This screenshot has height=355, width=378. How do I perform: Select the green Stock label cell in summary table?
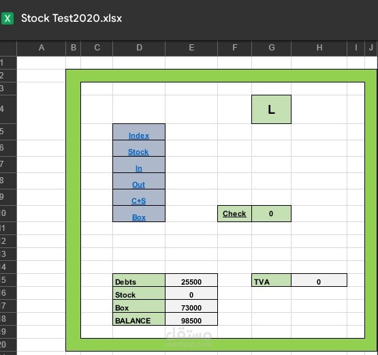click(x=139, y=293)
